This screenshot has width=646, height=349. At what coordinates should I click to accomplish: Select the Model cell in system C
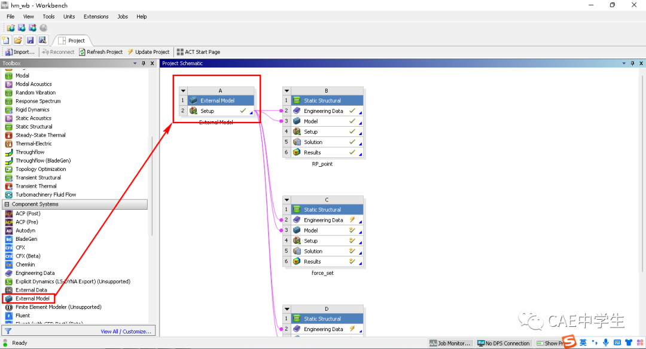323,231
